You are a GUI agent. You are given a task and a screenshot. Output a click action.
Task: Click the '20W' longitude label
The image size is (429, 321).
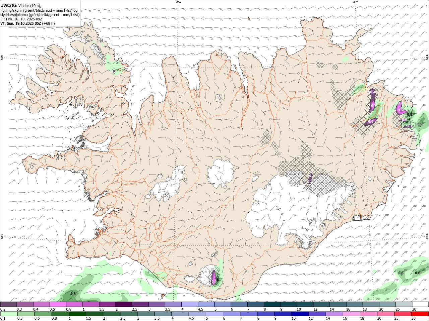(178, 2)
